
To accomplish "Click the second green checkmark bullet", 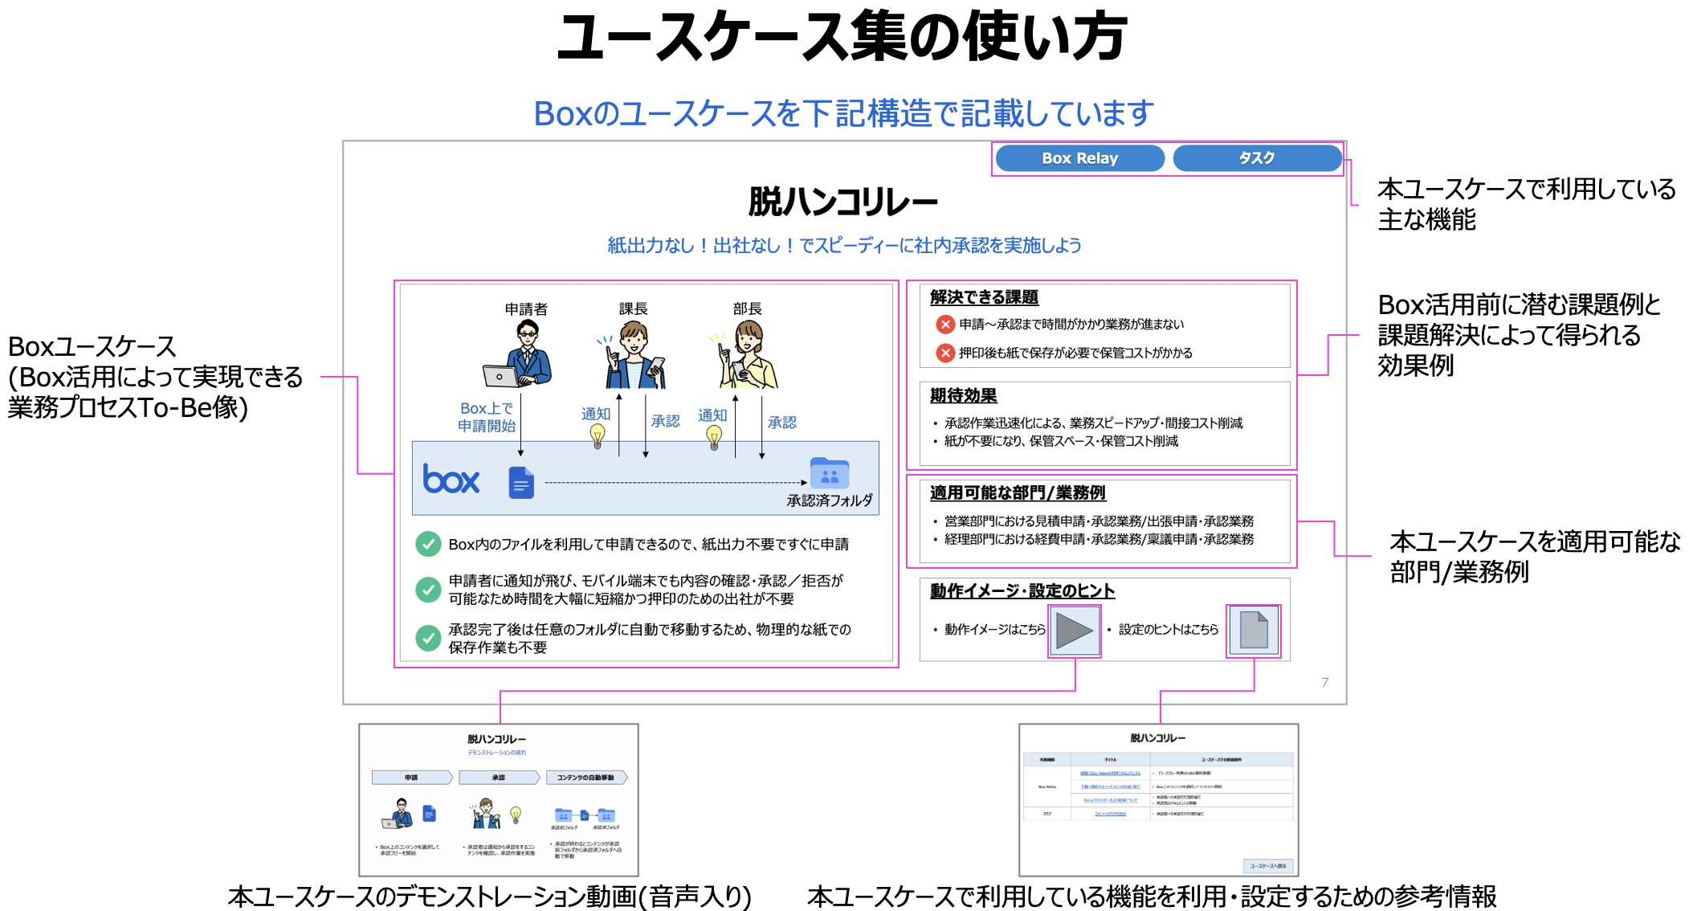I will [x=428, y=590].
